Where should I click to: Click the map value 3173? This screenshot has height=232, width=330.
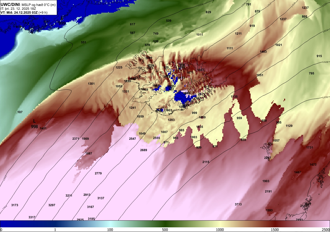point(15,205)
